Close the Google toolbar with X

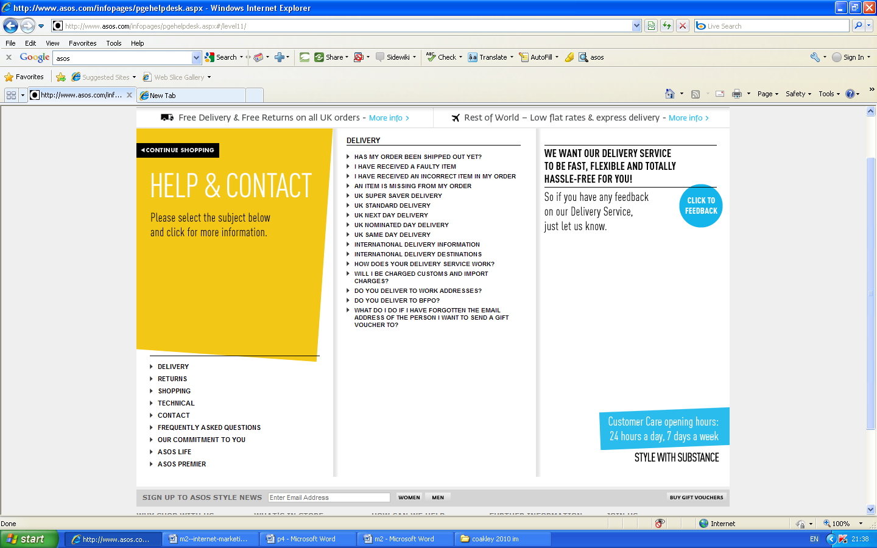tap(9, 57)
